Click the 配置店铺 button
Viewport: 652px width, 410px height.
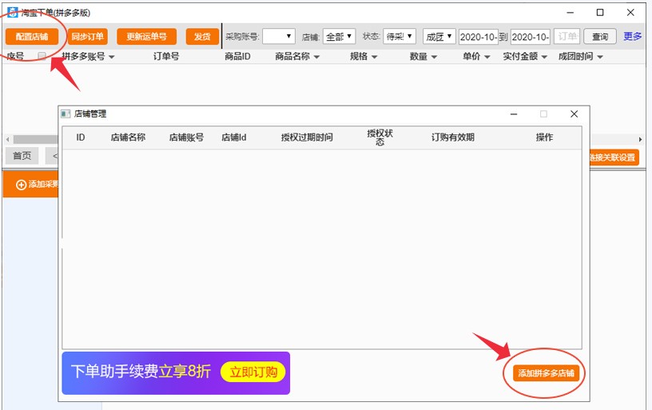[32, 37]
